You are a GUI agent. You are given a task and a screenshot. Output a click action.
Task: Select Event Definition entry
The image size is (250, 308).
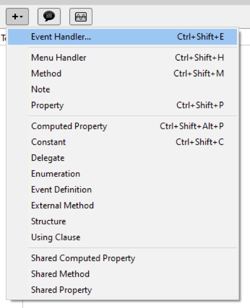point(123,190)
